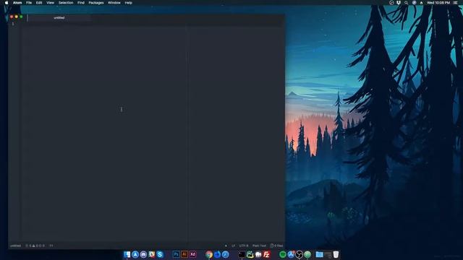Open Spotlight search in menu bar
Screen dimensions: 463x260
click(406, 3)
